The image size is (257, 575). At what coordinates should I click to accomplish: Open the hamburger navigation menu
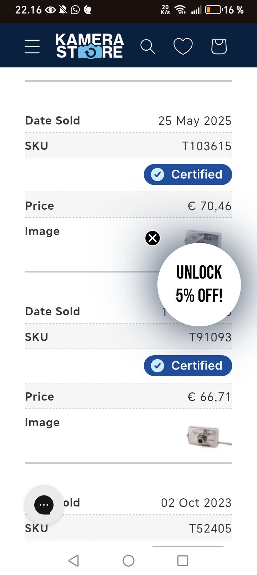coord(32,46)
